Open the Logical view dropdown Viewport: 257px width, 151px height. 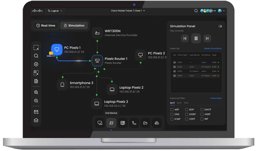pos(55,11)
